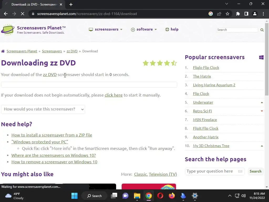269x202 pixels.
Task: Open the help menu item
Action: click(172, 29)
